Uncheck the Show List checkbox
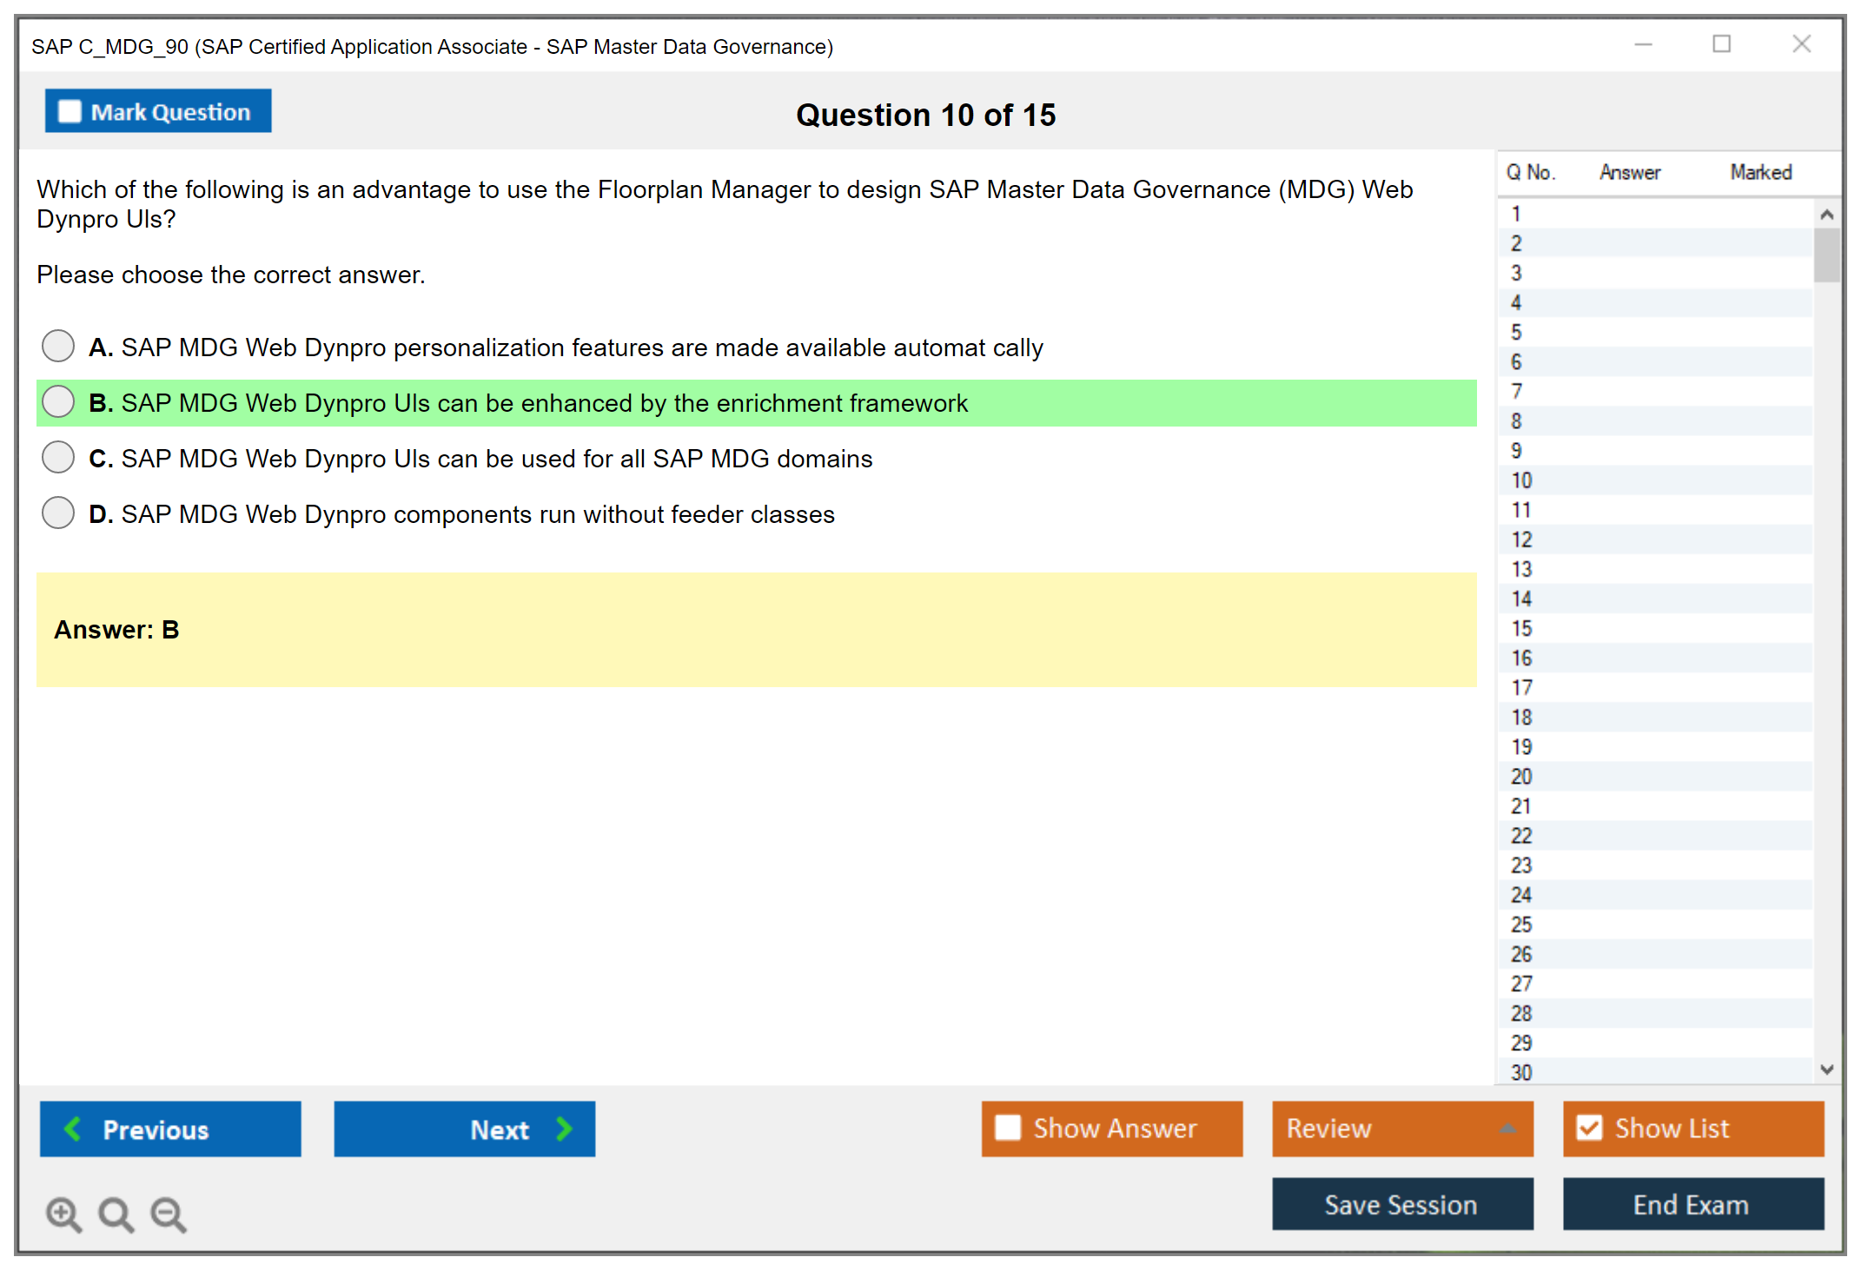 click(x=1589, y=1128)
